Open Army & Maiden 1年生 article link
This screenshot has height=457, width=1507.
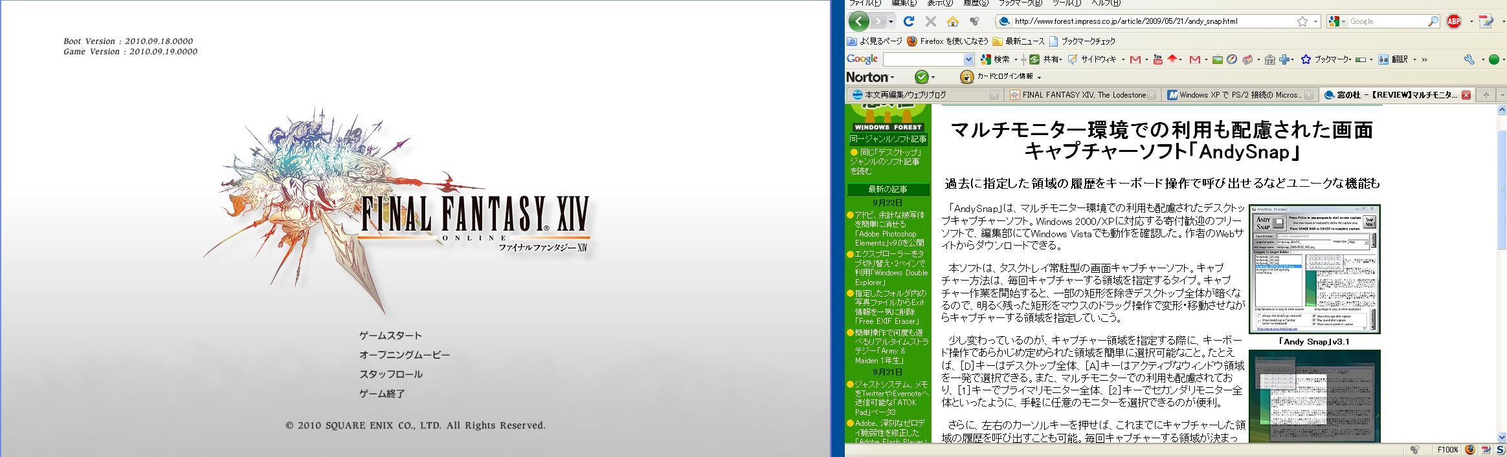coord(891,346)
